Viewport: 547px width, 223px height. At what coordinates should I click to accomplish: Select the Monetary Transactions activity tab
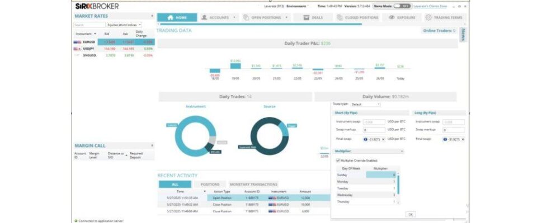click(253, 184)
